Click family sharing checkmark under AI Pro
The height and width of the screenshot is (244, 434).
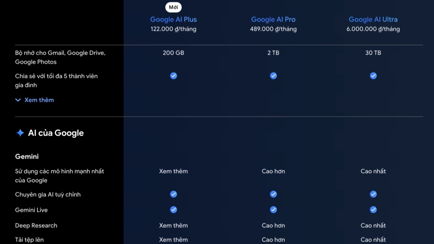tap(273, 76)
